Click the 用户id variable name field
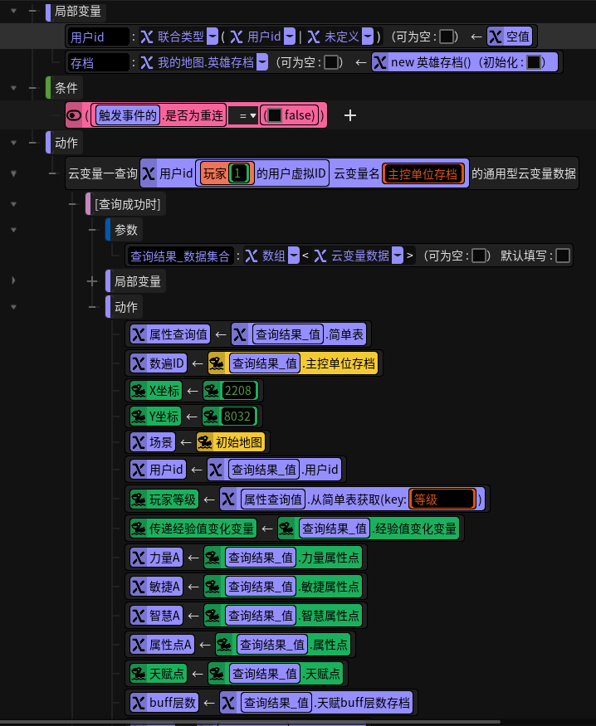596x726 pixels. [x=99, y=37]
